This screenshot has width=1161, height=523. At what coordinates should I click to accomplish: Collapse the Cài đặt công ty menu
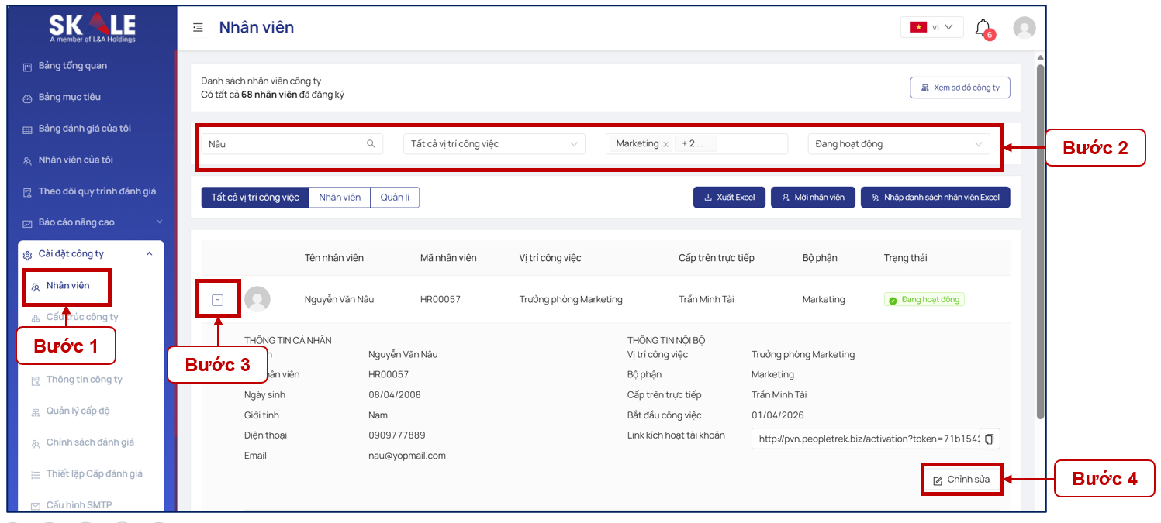150,254
